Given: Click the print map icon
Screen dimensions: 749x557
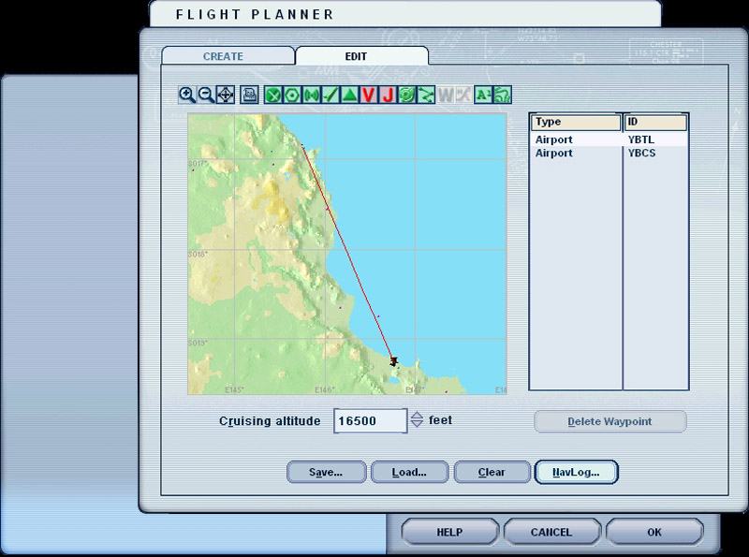Looking at the screenshot, I should 249,94.
